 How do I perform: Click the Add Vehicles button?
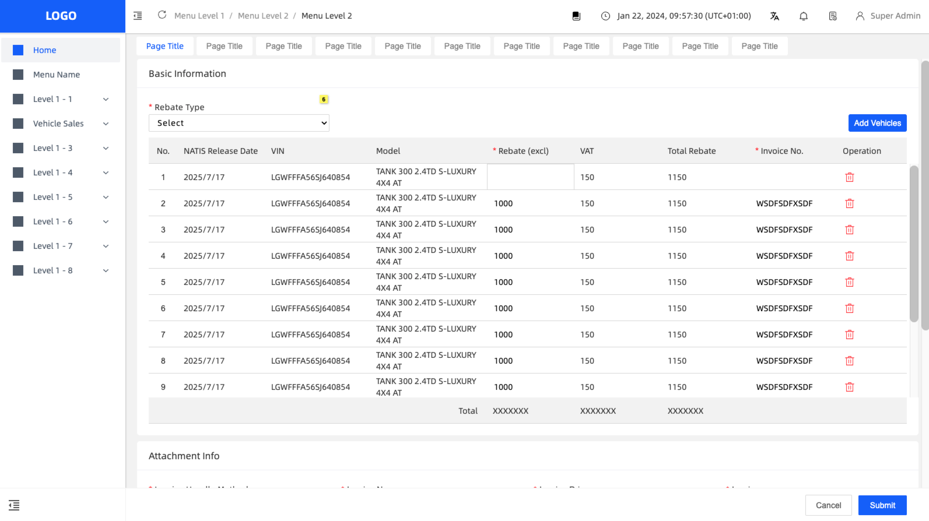pos(877,123)
